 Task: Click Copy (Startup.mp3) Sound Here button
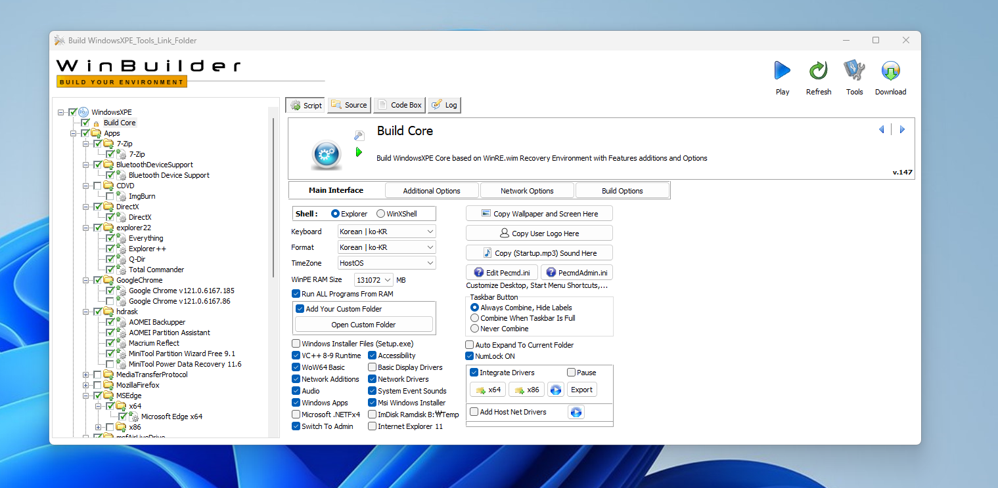[539, 253]
